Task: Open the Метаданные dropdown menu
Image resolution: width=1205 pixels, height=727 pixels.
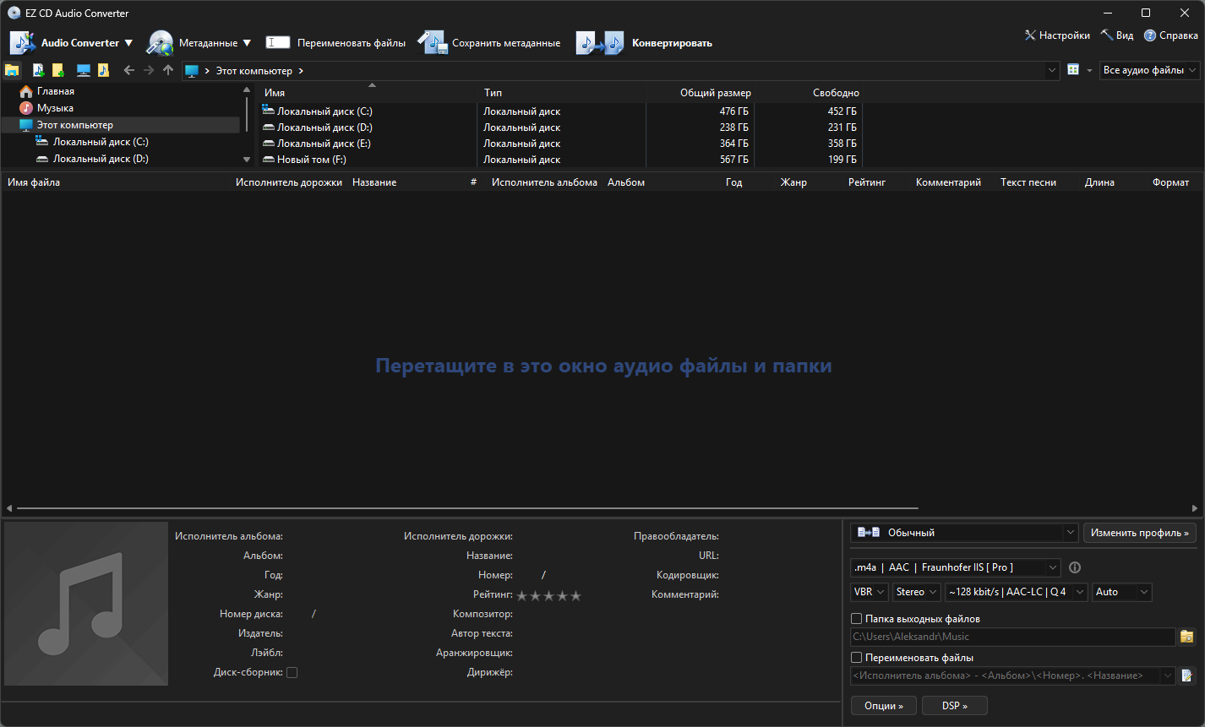Action: 199,42
